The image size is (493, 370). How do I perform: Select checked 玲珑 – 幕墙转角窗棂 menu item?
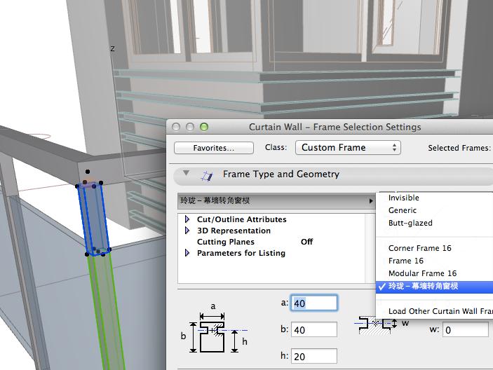pos(434,287)
